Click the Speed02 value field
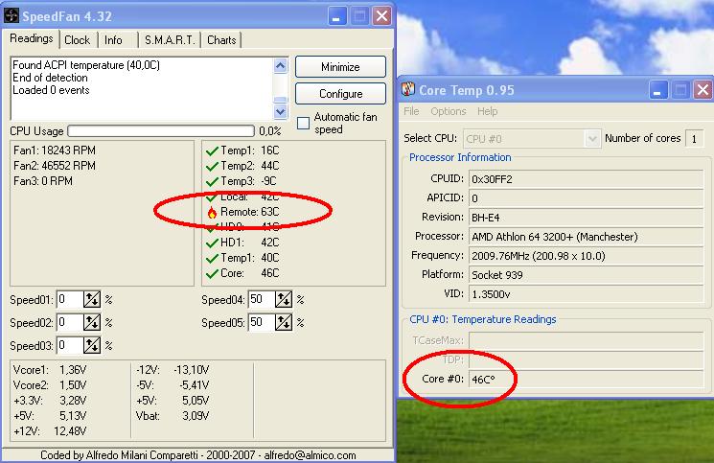714x463 pixels. click(x=70, y=322)
